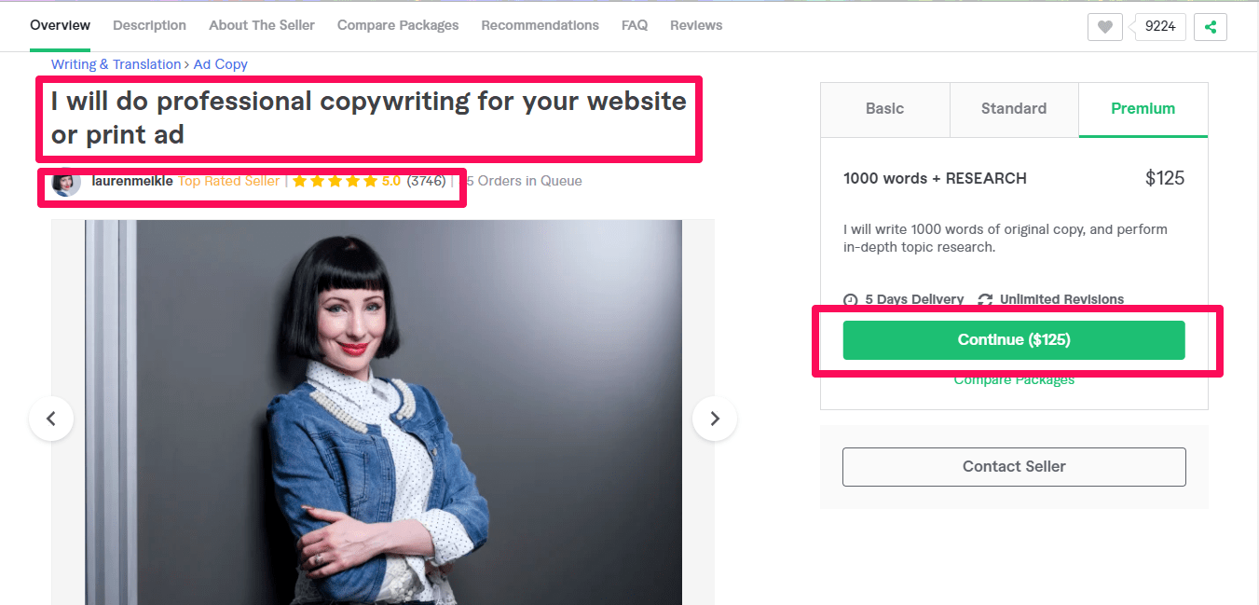Open Writing & Translation breadcrumb link
Screen dimensions: 1259x605
116,64
